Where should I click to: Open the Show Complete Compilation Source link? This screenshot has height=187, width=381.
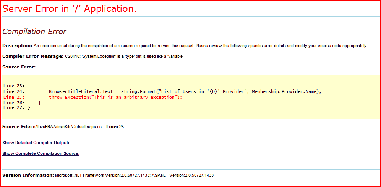(x=41, y=153)
